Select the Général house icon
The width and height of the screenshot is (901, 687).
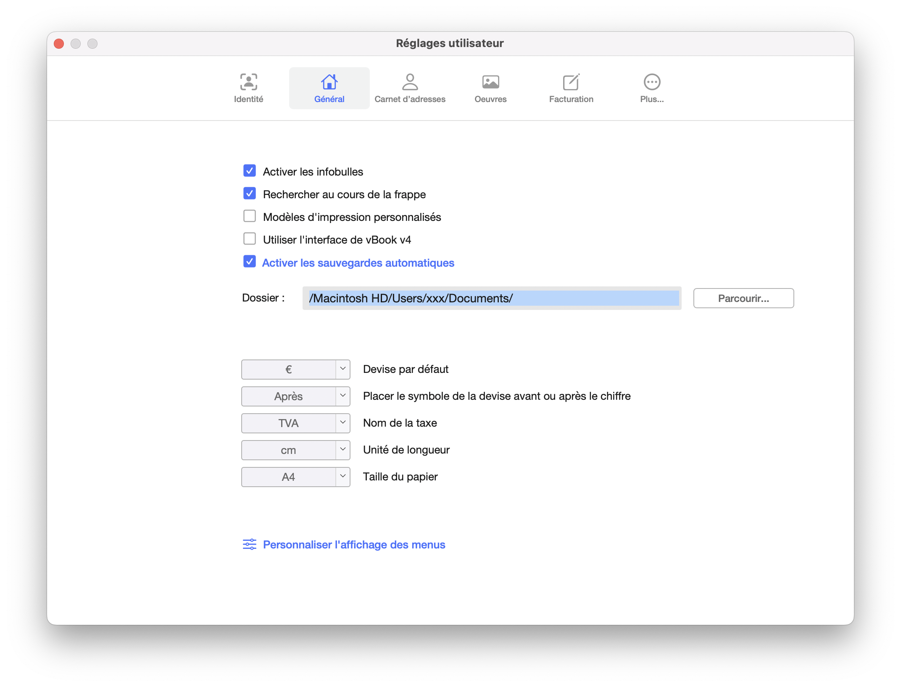[x=329, y=82]
